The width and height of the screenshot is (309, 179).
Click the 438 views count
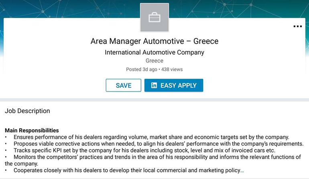click(172, 69)
